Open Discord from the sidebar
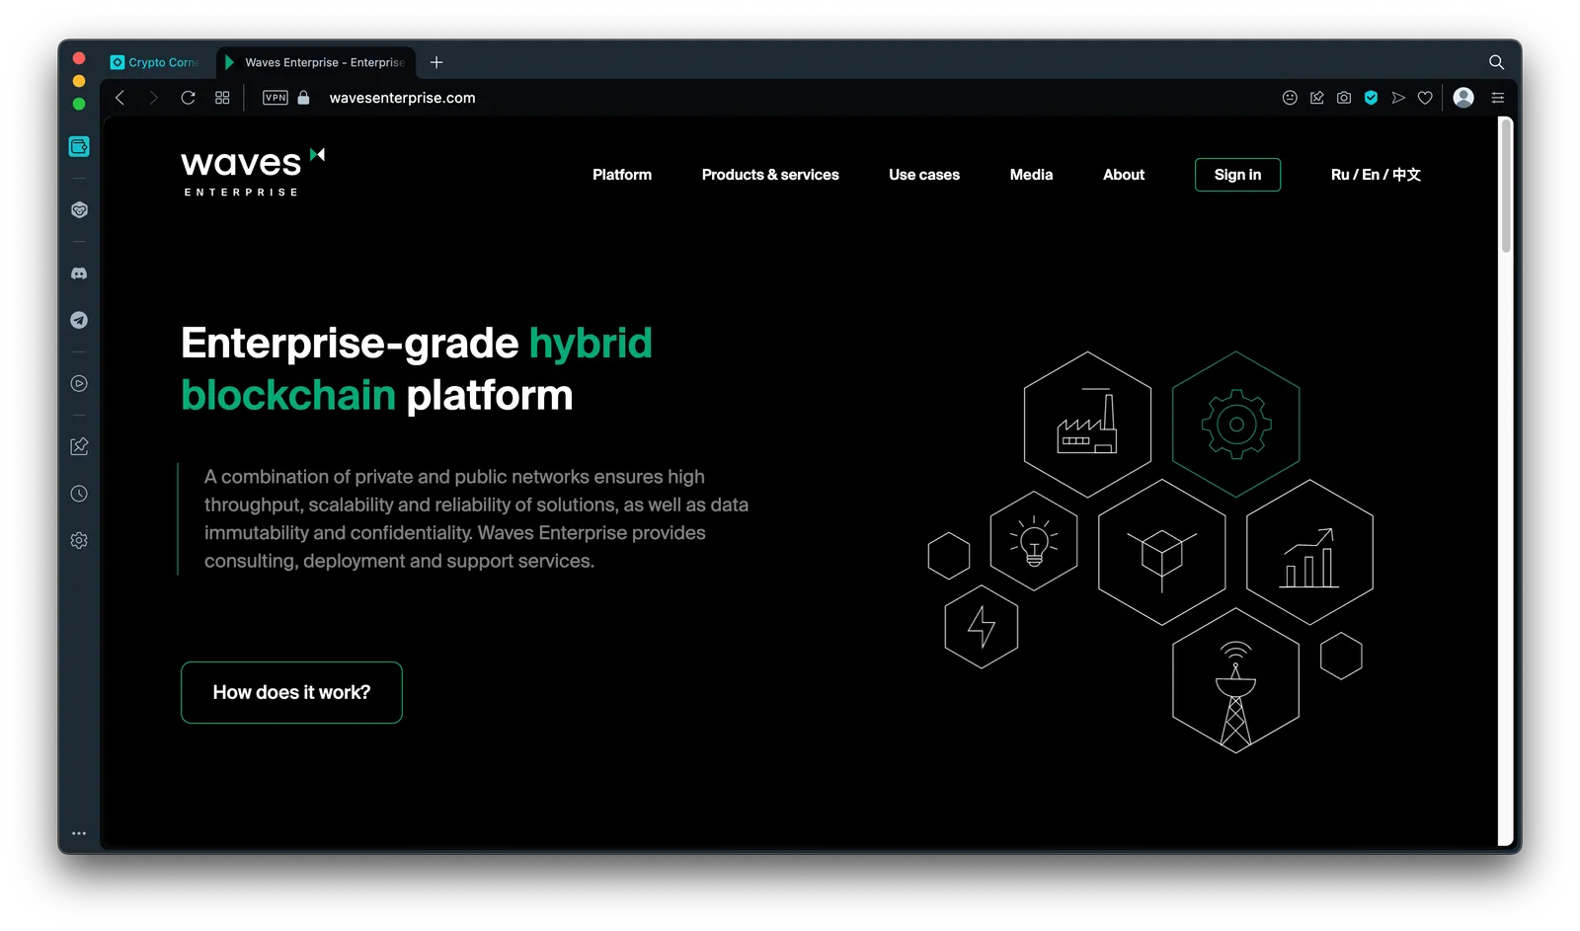Image resolution: width=1580 pixels, height=931 pixels. pyautogui.click(x=79, y=273)
